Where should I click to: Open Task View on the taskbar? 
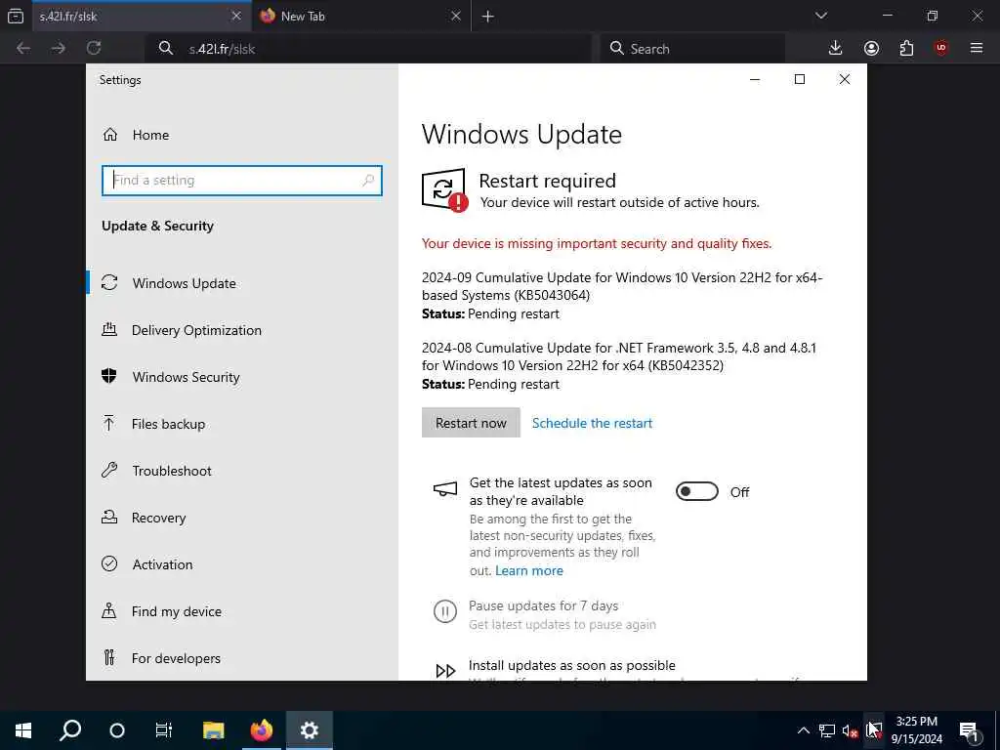164,730
